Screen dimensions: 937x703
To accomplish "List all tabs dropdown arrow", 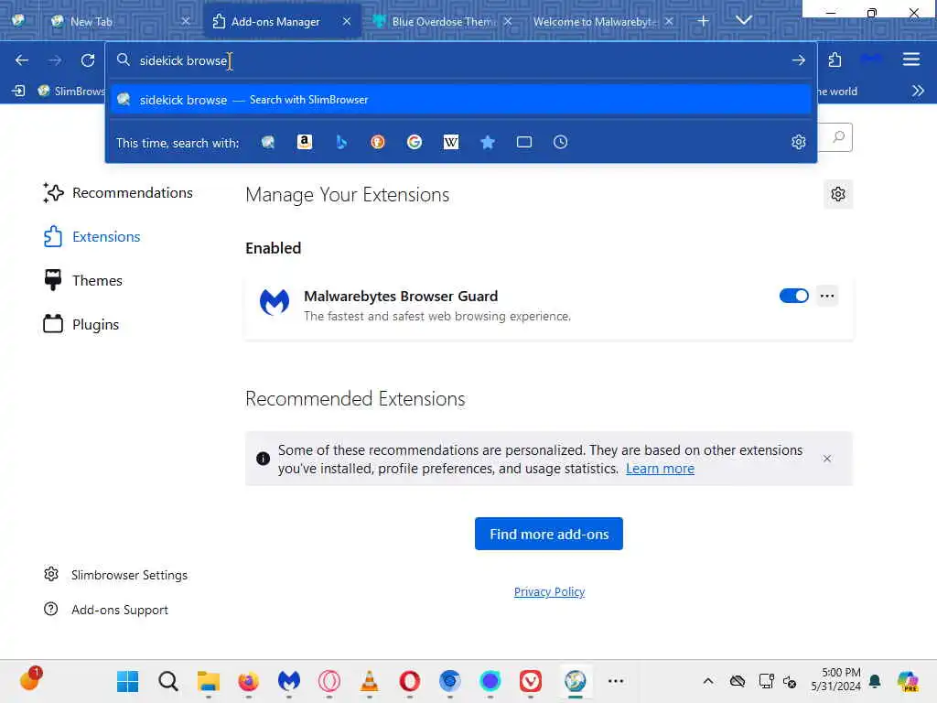I will tap(743, 20).
